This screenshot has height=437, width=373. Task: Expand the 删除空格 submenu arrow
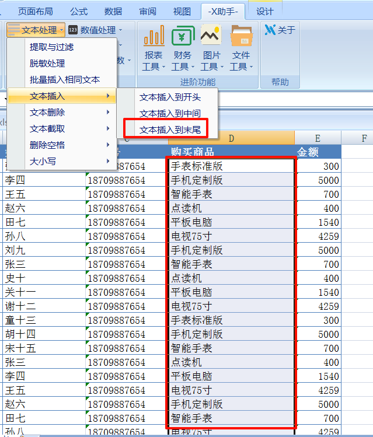(x=108, y=145)
